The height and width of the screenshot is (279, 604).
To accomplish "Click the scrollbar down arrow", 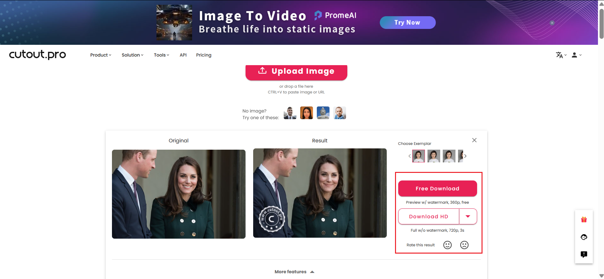I will pyautogui.click(x=601, y=276).
